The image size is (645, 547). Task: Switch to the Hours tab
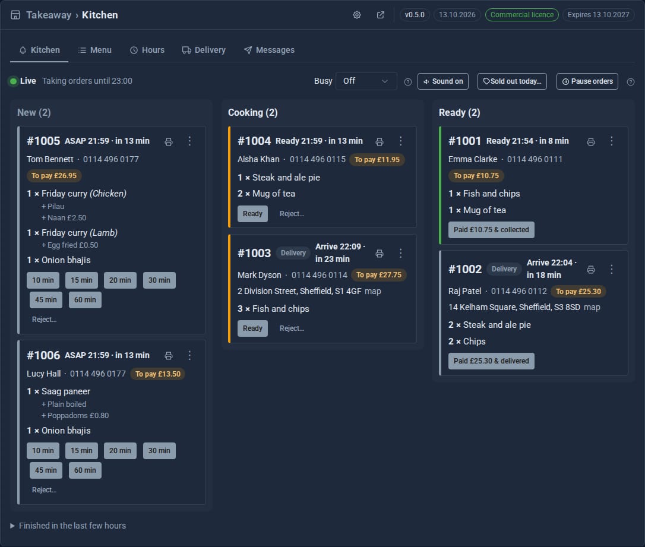[147, 50]
